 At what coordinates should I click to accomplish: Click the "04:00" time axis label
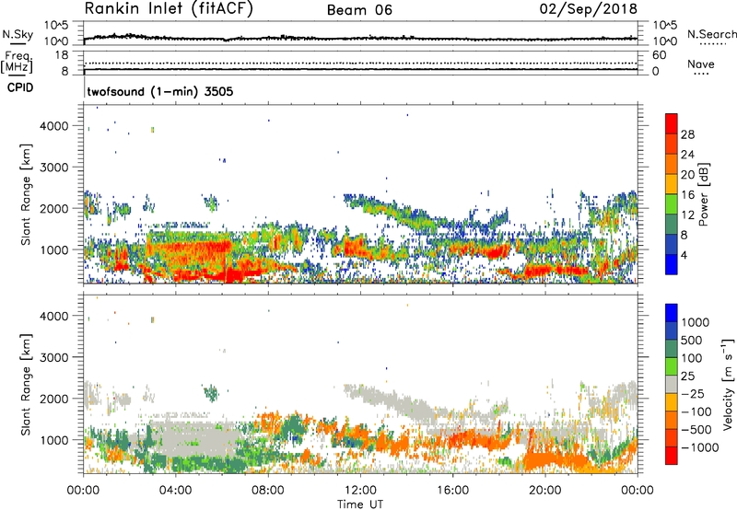coord(175,491)
